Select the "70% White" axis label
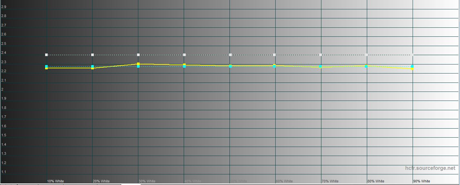The width and height of the screenshot is (460, 185). point(330,181)
